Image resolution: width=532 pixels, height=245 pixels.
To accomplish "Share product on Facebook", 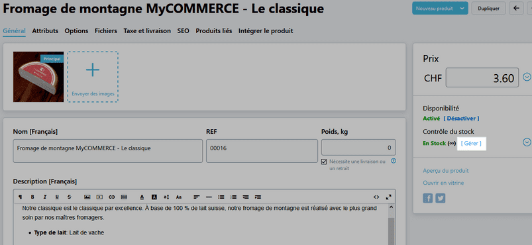I will tap(428, 198).
